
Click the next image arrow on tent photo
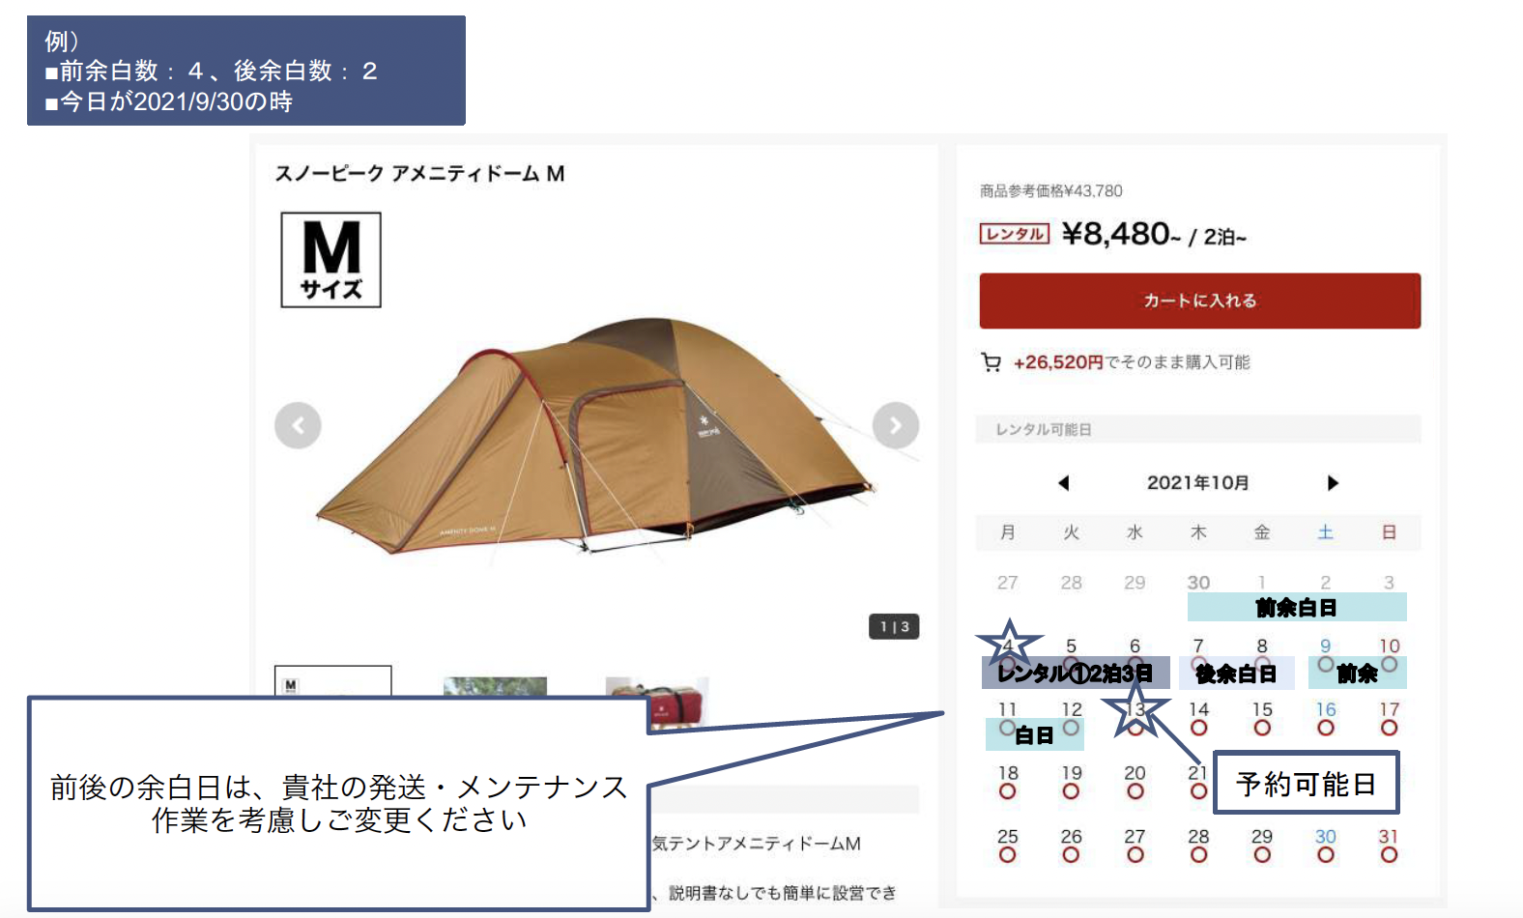tap(896, 425)
